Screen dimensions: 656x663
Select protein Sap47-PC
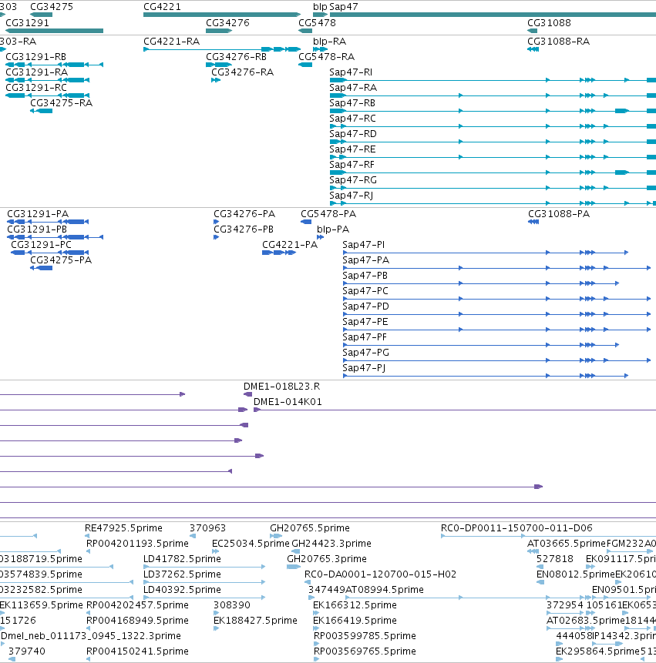point(365,291)
